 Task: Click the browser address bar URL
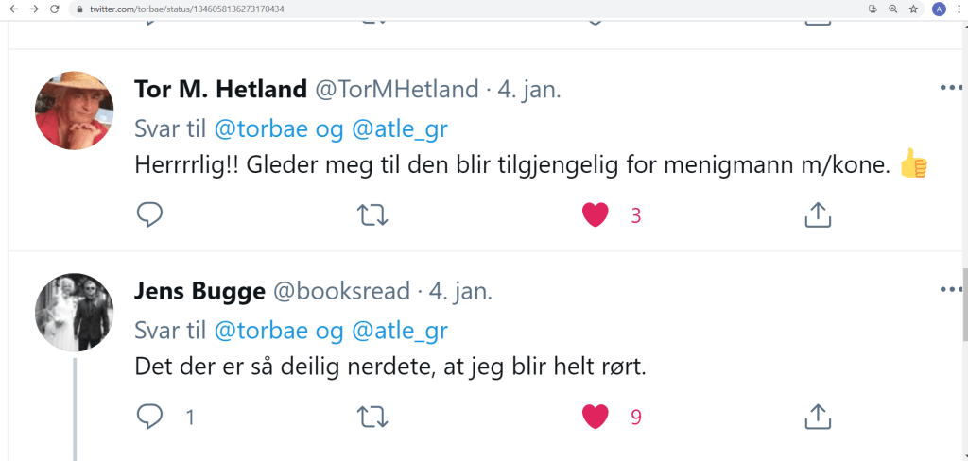coord(189,9)
